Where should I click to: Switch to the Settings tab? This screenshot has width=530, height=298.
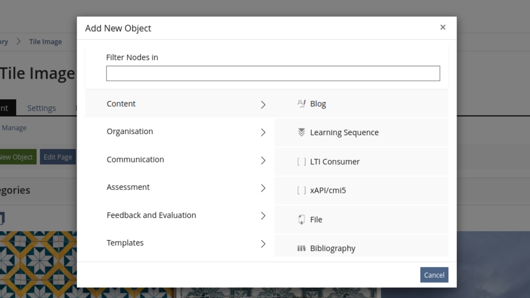coord(42,108)
